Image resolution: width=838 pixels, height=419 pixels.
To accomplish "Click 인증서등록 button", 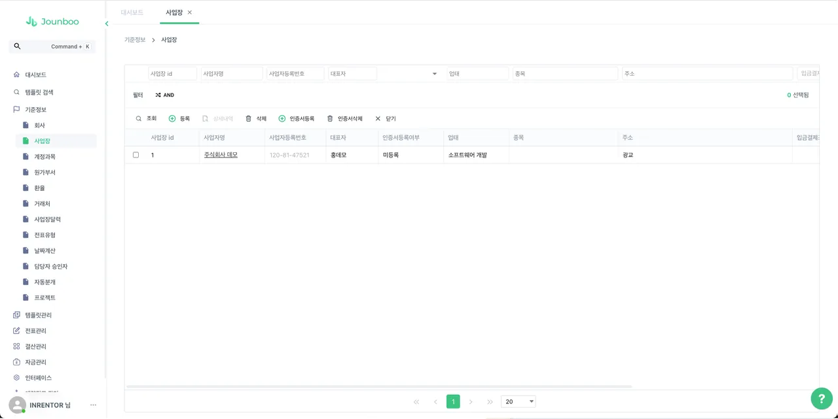I will 297,118.
